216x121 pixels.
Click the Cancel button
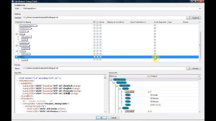(114, 118)
